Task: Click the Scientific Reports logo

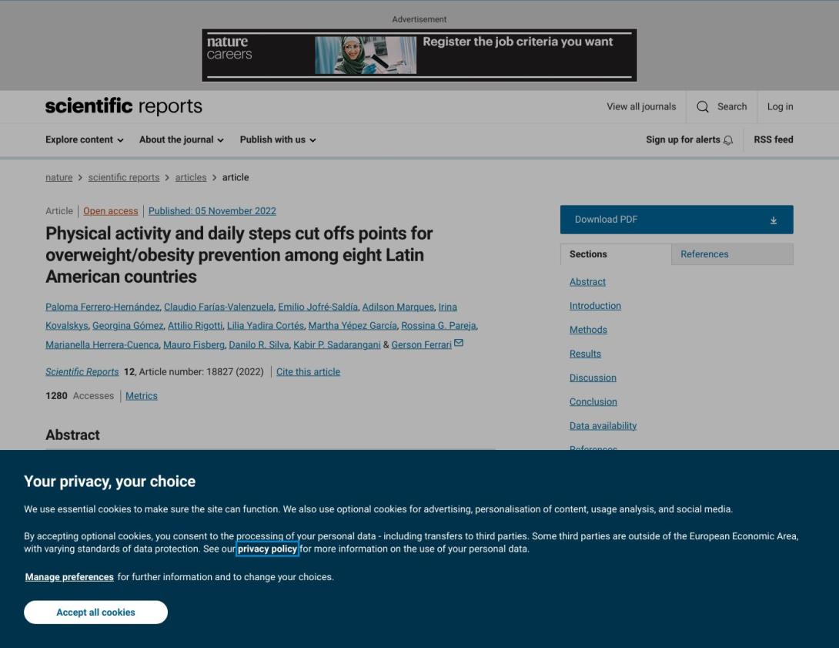Action: click(124, 106)
